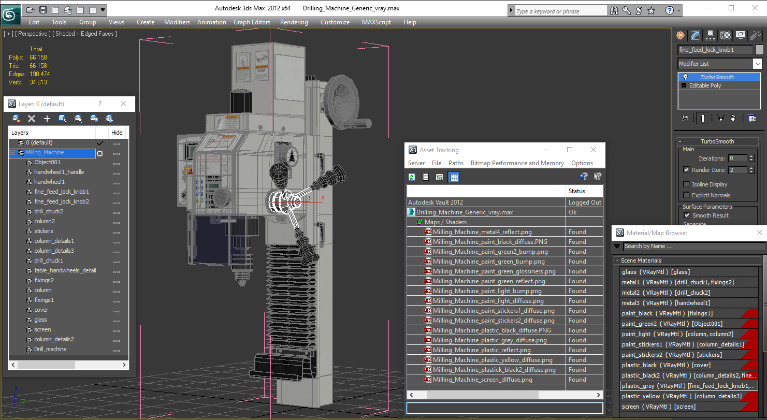Click Search by Name field in Material Browser

[x=694, y=247]
